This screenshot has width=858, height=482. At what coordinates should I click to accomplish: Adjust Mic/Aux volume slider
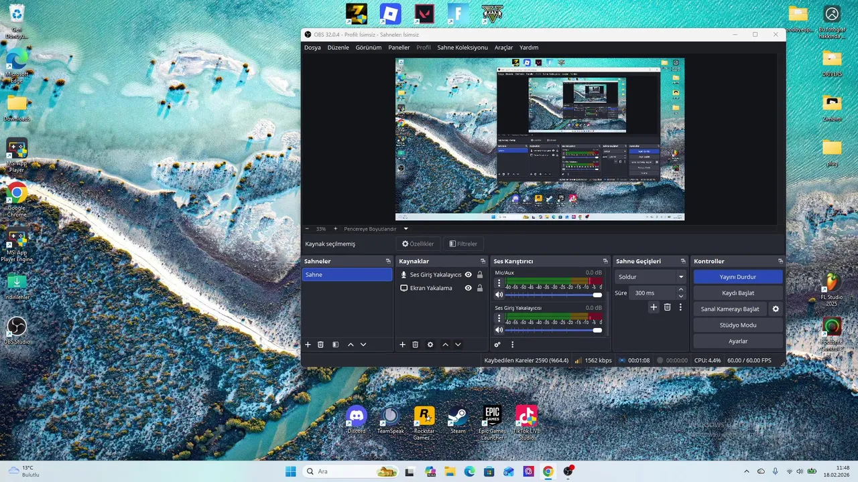554,295
